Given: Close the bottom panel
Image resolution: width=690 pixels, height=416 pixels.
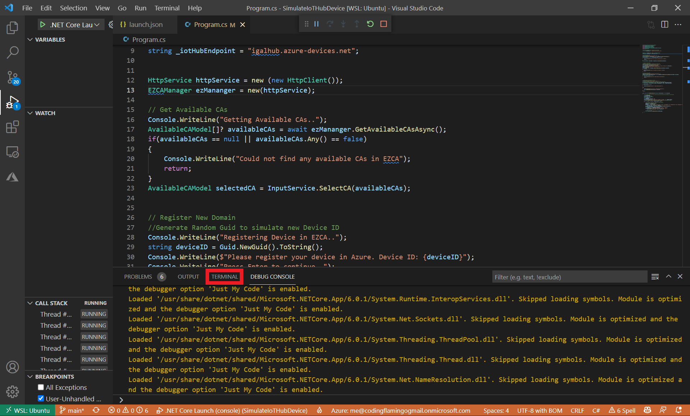Looking at the screenshot, I should [x=680, y=276].
